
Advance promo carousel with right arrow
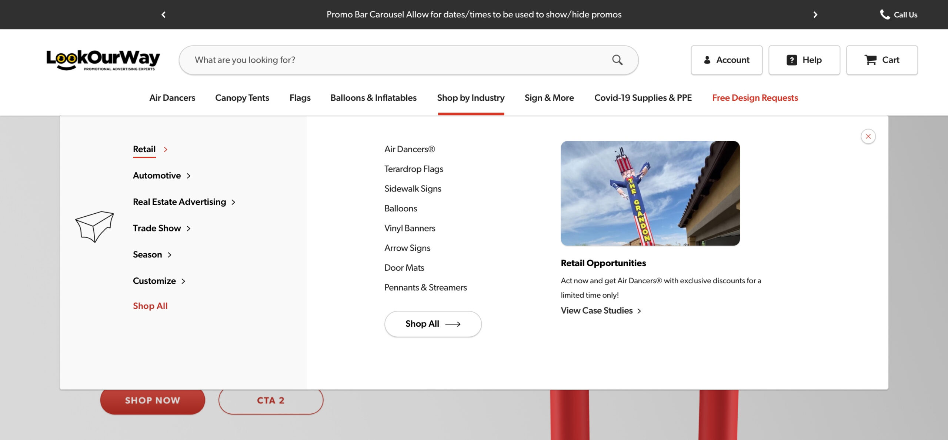[815, 14]
